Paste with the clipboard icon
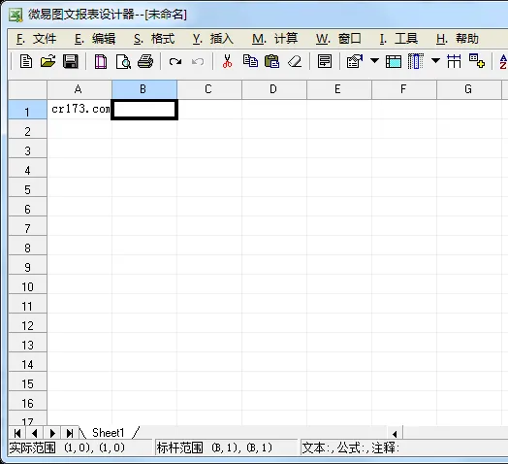The width and height of the screenshot is (508, 464). pos(272,61)
